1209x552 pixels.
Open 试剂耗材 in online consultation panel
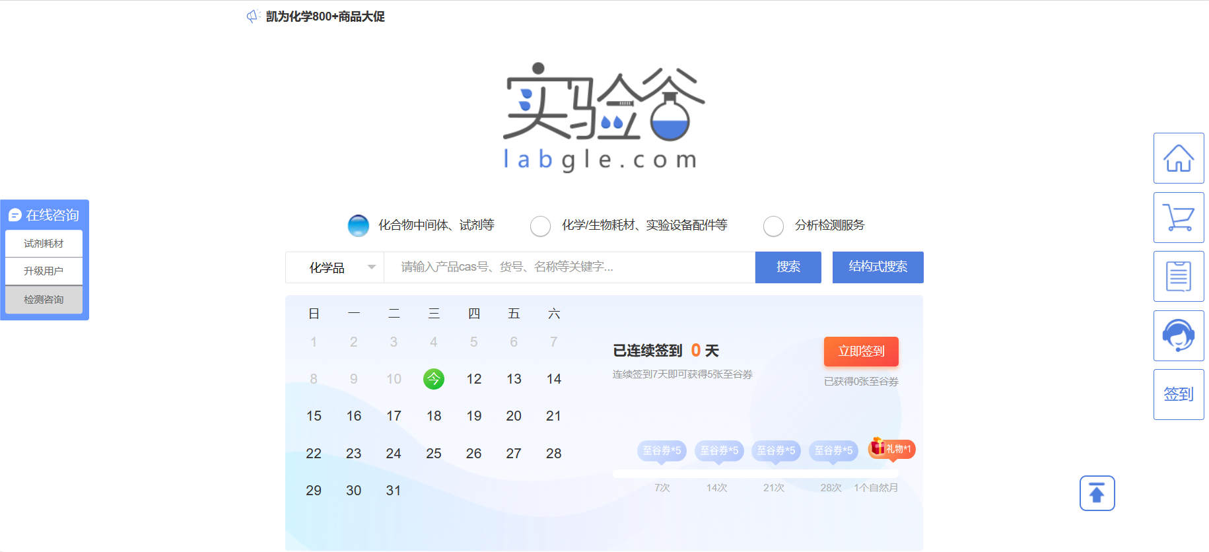pos(44,244)
